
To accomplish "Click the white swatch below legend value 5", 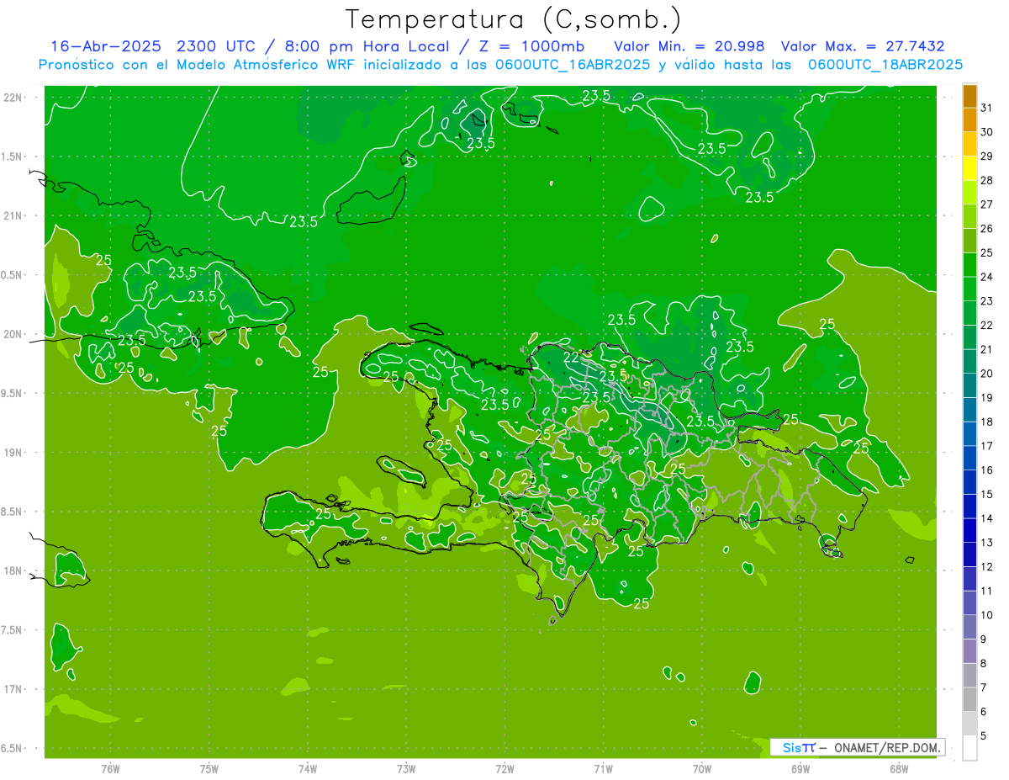I will tap(970, 748).
